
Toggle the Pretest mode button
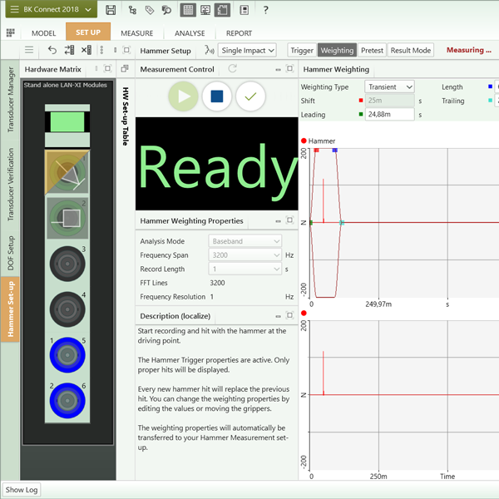click(372, 50)
